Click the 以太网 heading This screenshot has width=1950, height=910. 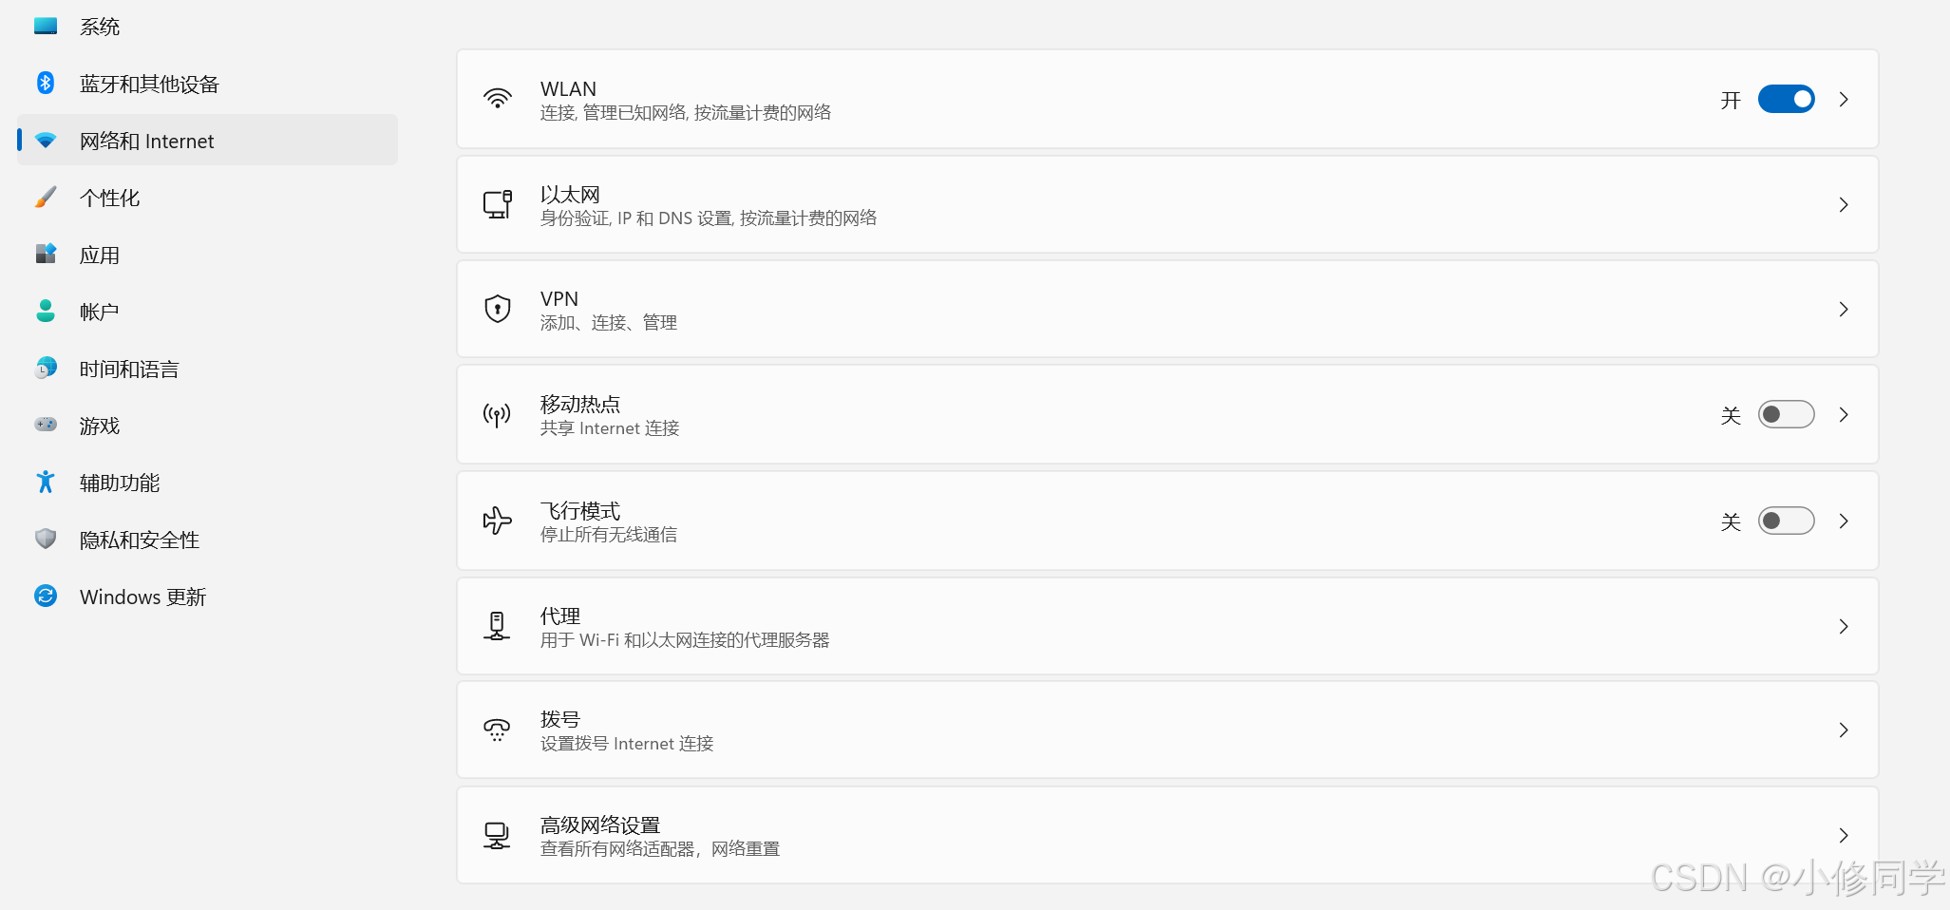pyautogui.click(x=570, y=194)
